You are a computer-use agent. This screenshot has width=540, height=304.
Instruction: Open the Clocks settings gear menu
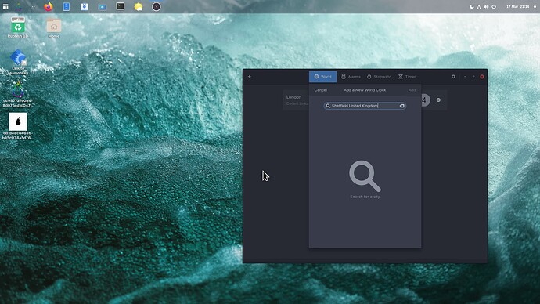(x=453, y=77)
